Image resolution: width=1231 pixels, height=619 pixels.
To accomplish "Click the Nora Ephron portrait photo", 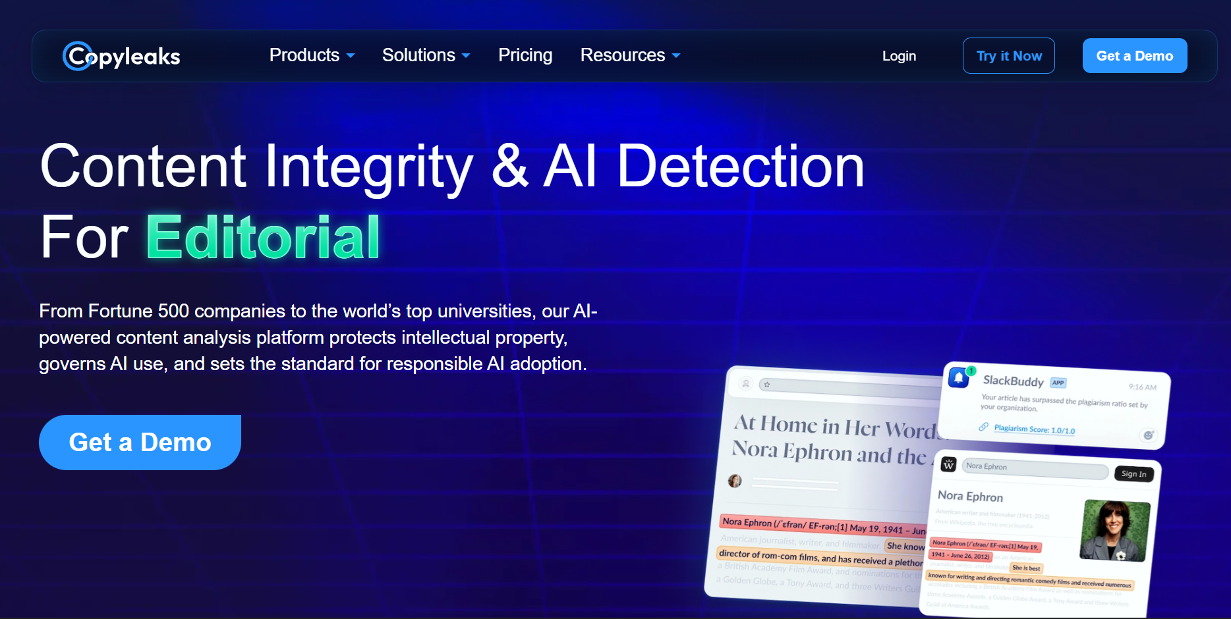I will (1115, 530).
